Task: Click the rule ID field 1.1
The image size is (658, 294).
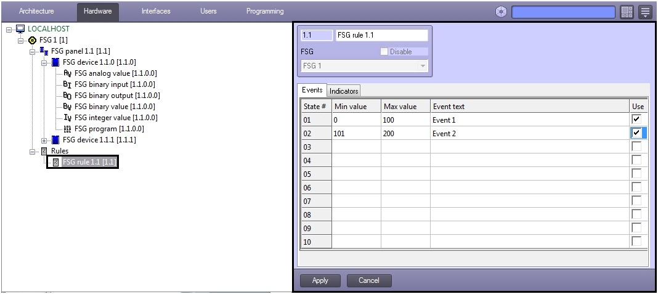Action: click(x=317, y=35)
